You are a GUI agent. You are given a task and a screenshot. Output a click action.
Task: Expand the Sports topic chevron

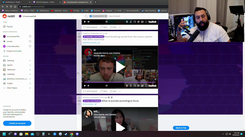tap(30, 65)
